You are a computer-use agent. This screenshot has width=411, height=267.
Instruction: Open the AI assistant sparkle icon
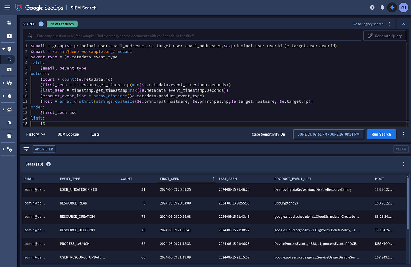point(392,7)
